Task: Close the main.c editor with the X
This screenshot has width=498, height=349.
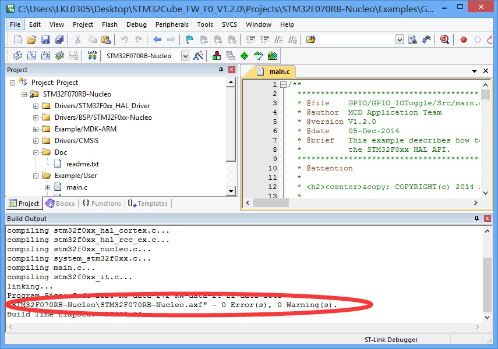Action: [486, 71]
